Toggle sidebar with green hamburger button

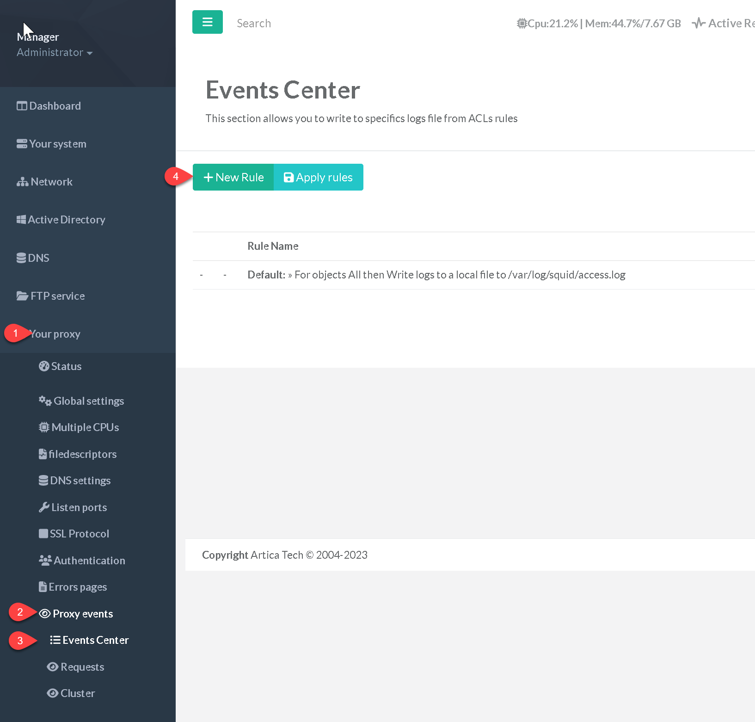click(x=207, y=22)
